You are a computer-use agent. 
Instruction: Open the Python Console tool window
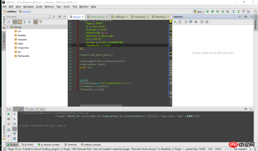(91, 145)
